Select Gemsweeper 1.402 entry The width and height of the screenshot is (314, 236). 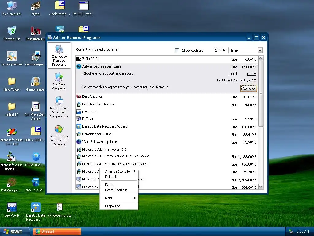[167, 134]
